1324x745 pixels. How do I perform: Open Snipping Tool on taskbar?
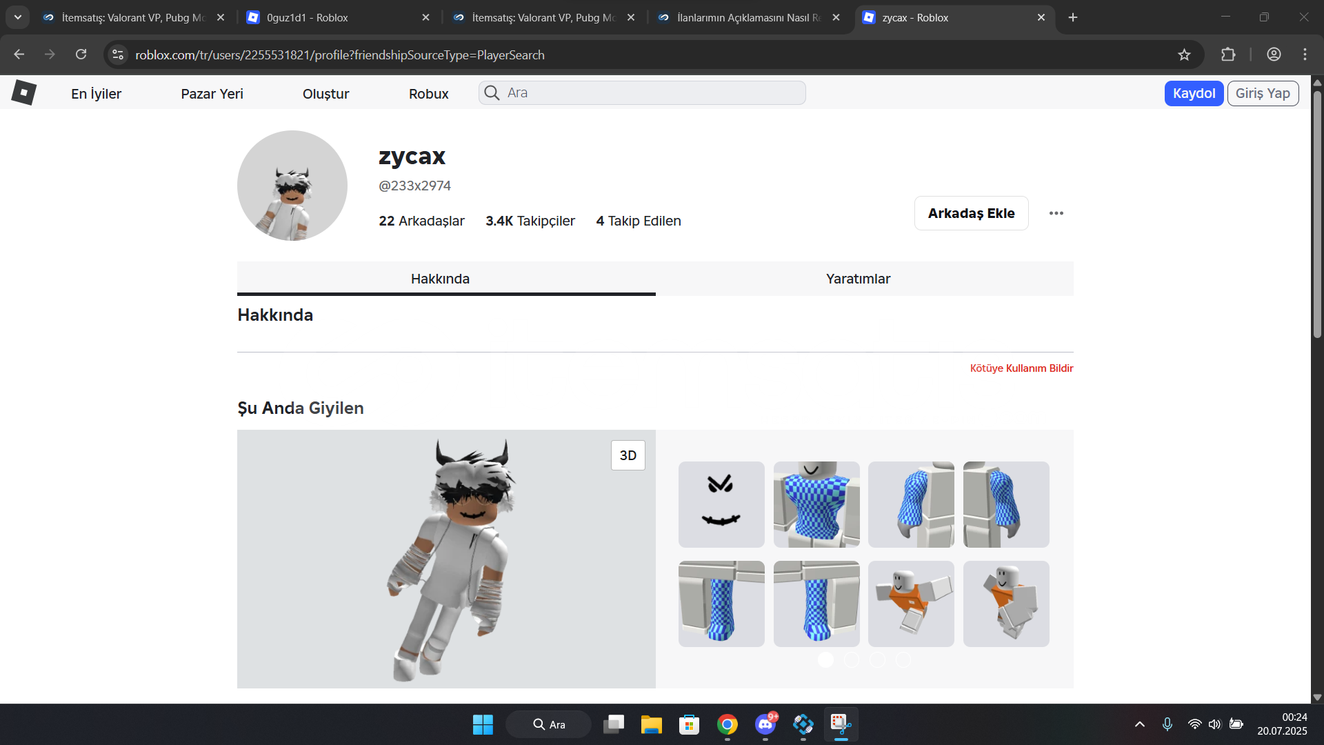point(841,724)
